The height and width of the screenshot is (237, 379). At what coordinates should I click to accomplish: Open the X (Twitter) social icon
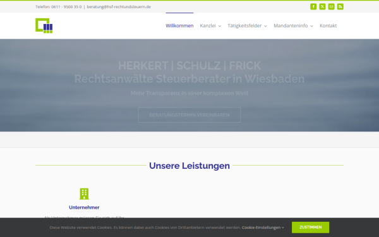(x=322, y=6)
